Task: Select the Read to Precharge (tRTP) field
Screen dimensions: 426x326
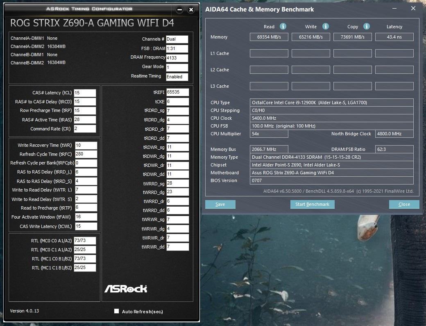Action: [x=86, y=207]
